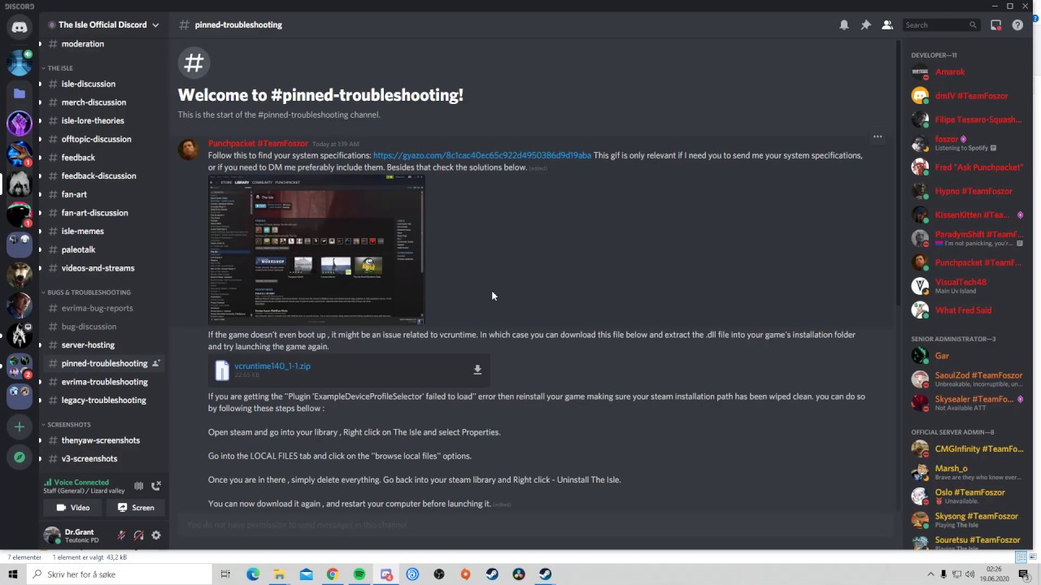This screenshot has width=1041, height=585.
Task: Open Discord help question mark icon
Action: point(1017,25)
